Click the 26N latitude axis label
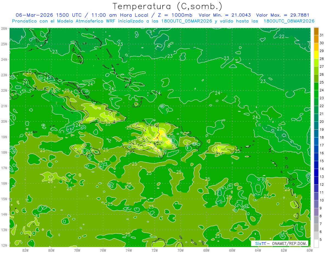Screen dimensions: 329x254 [4, 28]
